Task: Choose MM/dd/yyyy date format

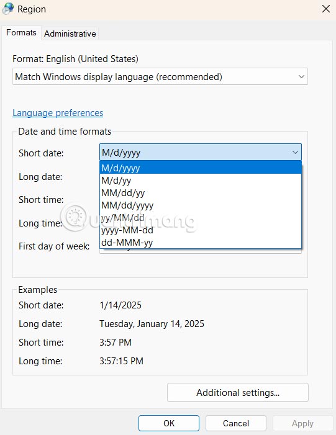Action: coord(200,205)
